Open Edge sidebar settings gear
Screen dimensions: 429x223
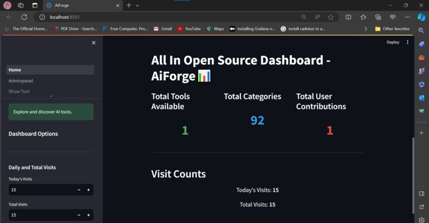click(422, 220)
